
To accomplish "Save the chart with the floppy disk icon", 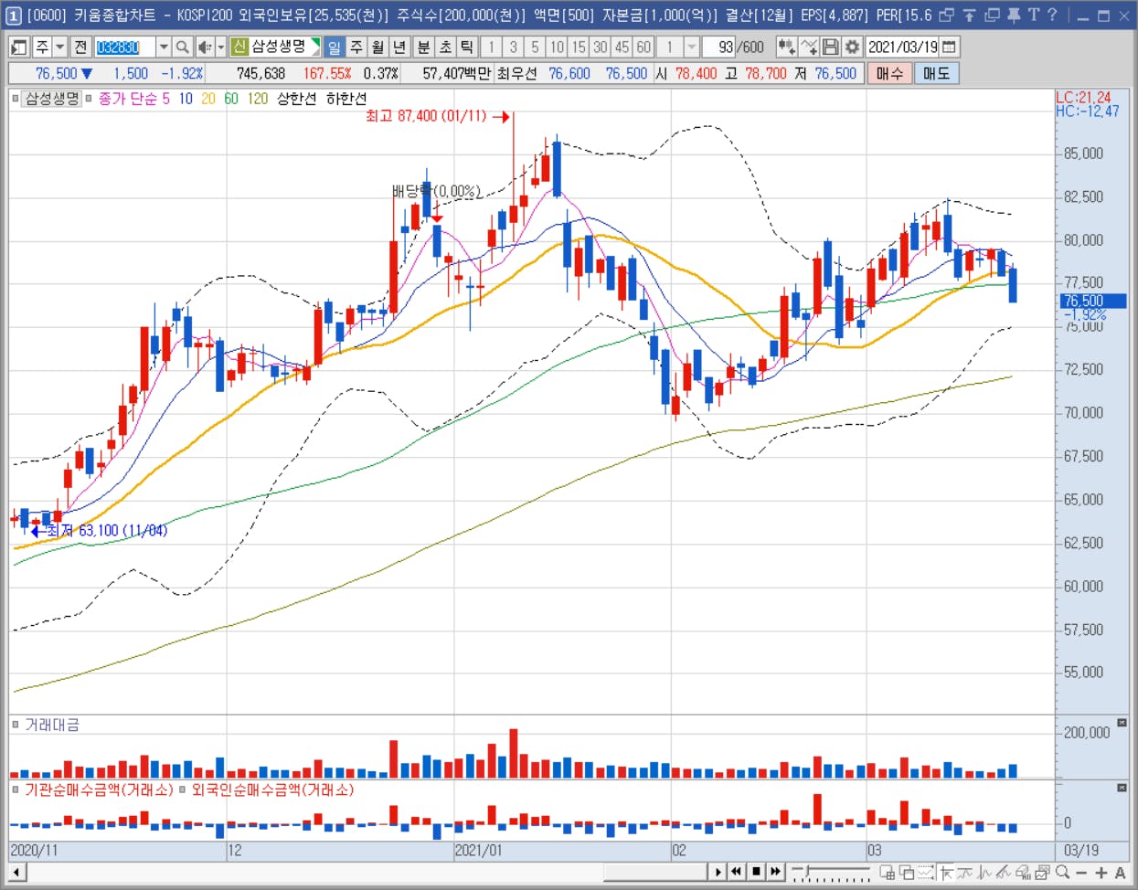I will tap(830, 47).
